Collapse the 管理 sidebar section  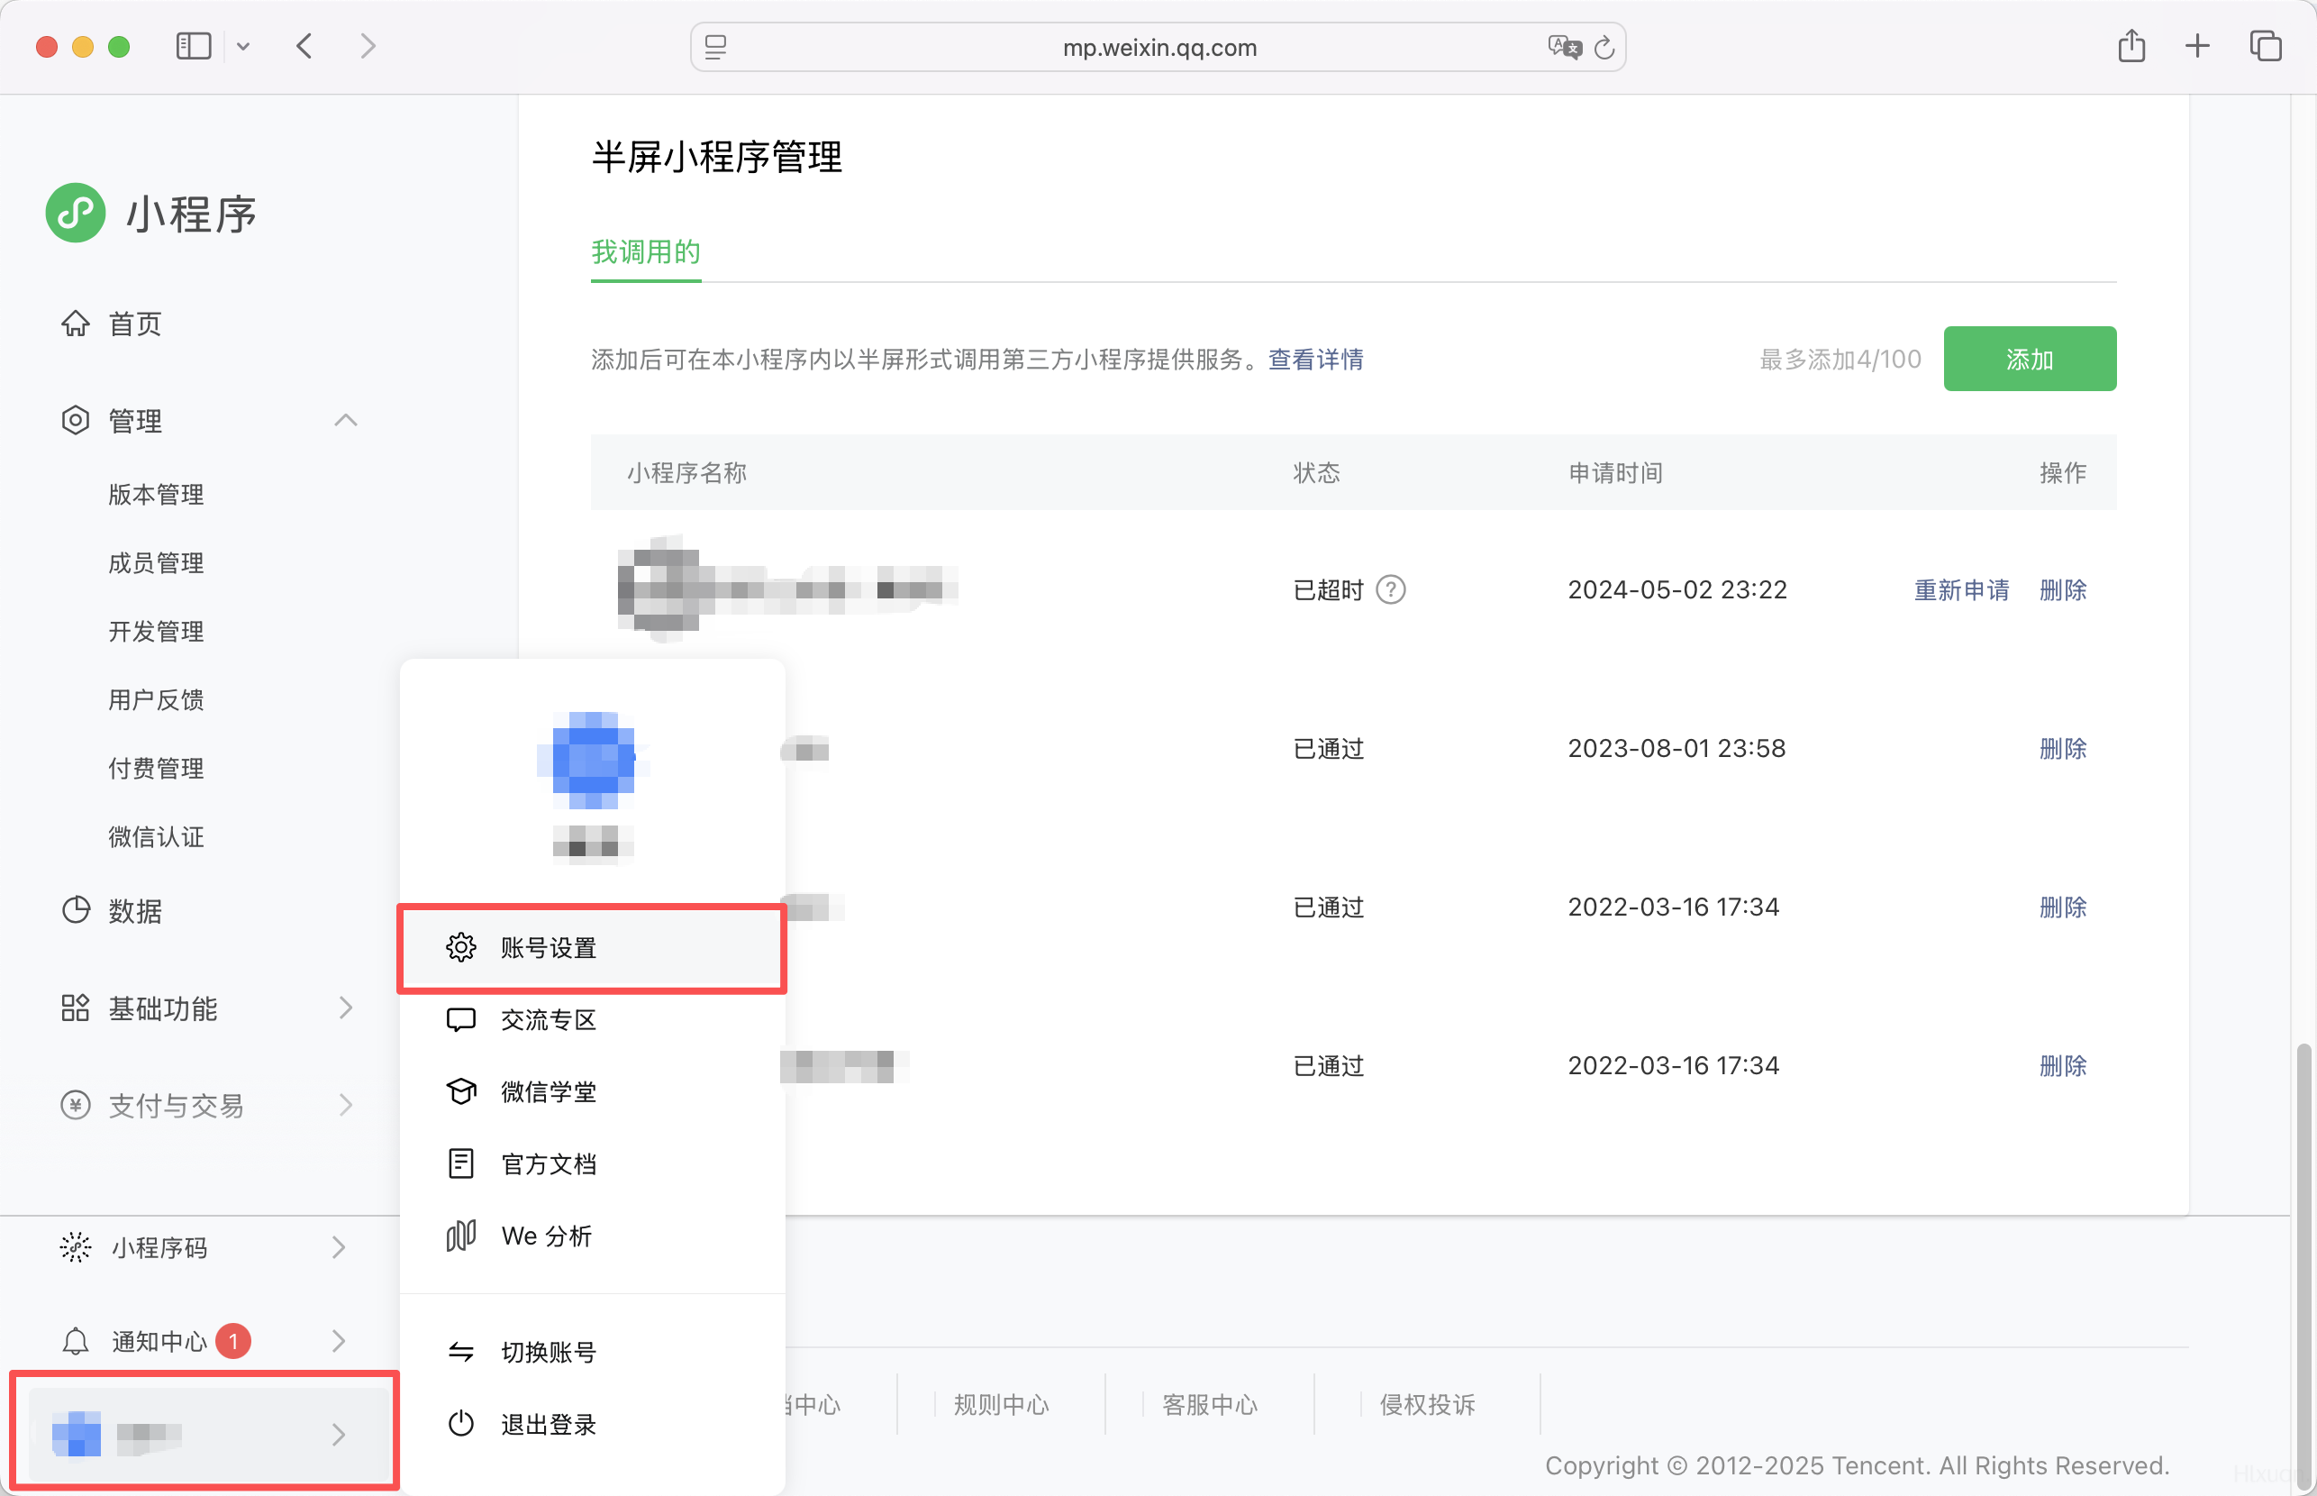346,421
